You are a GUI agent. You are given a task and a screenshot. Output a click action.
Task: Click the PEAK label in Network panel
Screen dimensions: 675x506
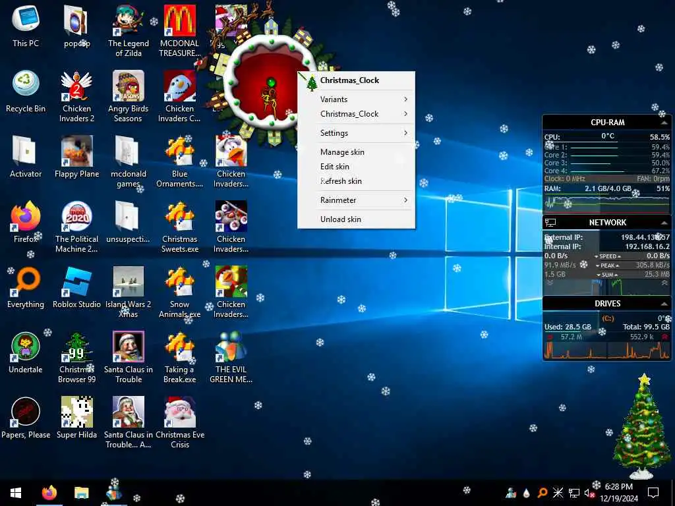[x=607, y=266]
